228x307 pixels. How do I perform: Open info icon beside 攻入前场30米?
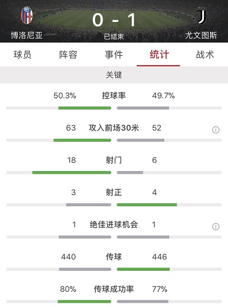[x=215, y=130]
